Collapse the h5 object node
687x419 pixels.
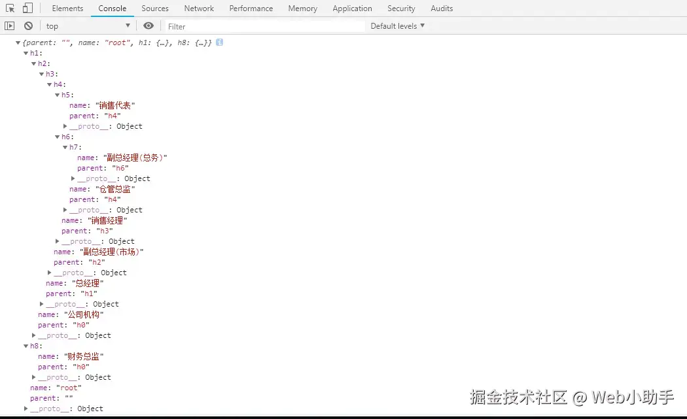click(58, 95)
